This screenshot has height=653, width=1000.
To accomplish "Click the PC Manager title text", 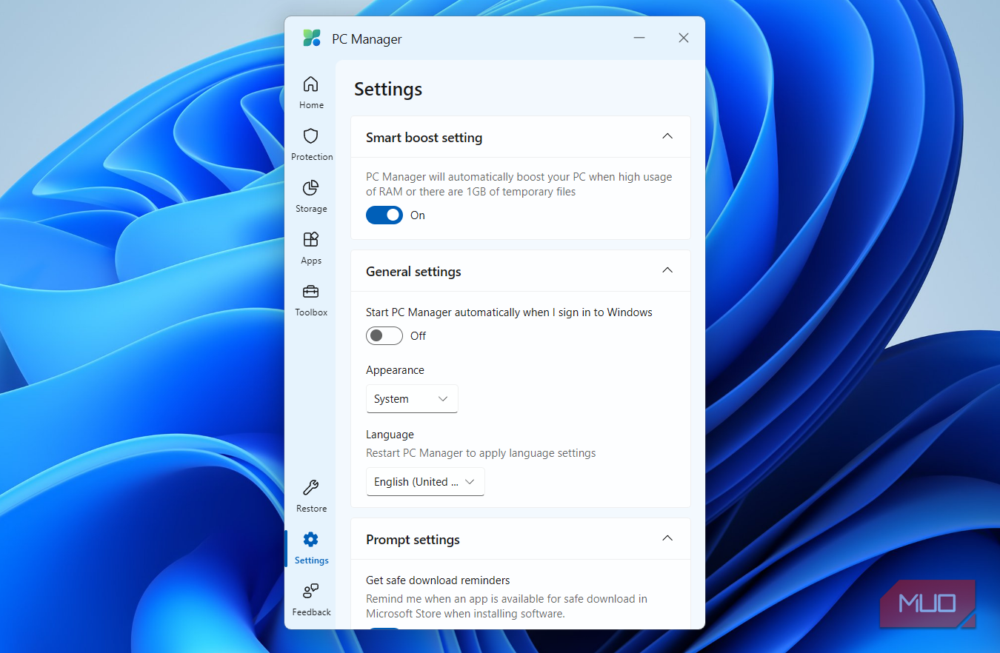I will tap(367, 39).
